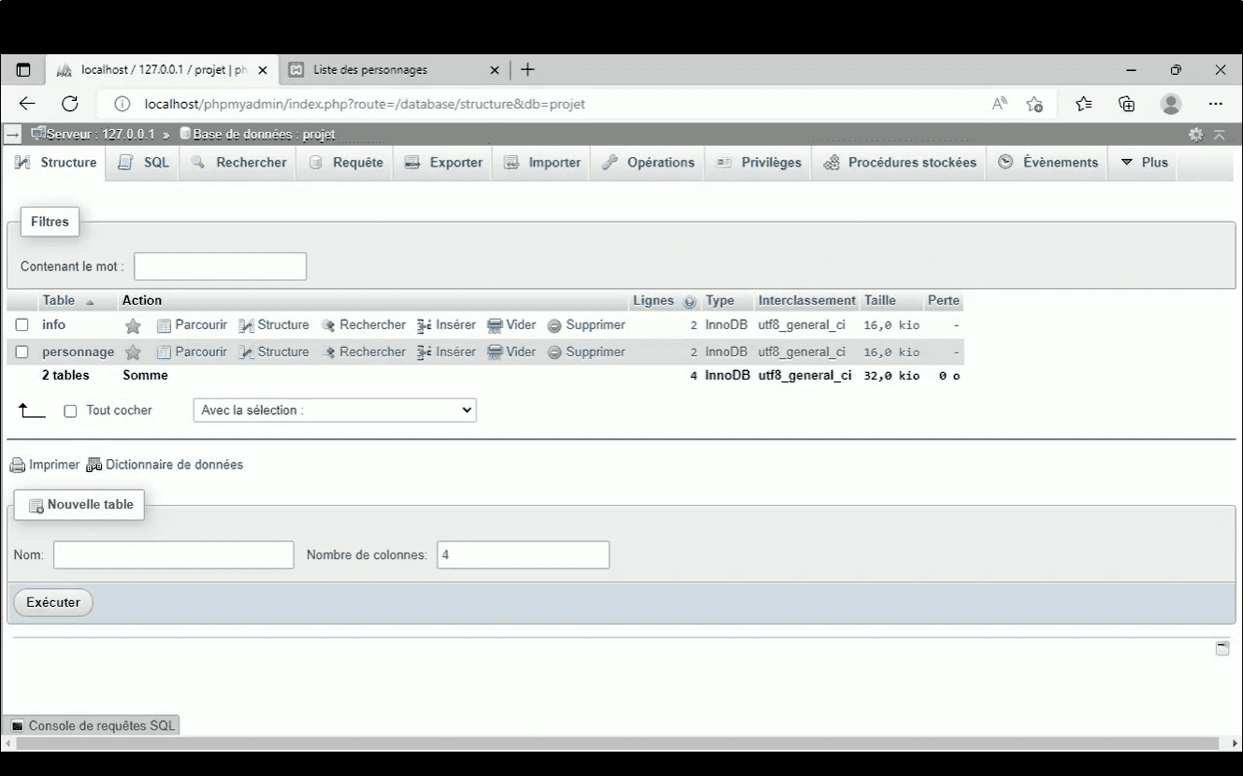Open the 'Avec la sélection' dropdown
This screenshot has height=776, width=1243.
(334, 410)
